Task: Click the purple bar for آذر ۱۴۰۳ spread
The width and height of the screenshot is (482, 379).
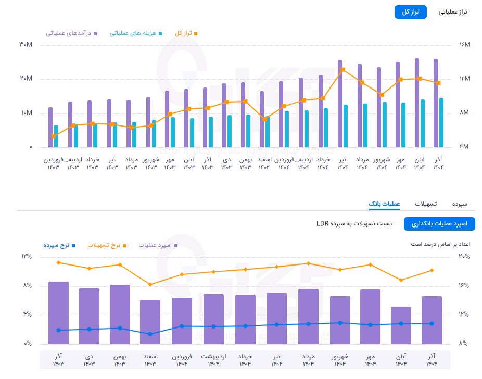Action: (x=58, y=313)
